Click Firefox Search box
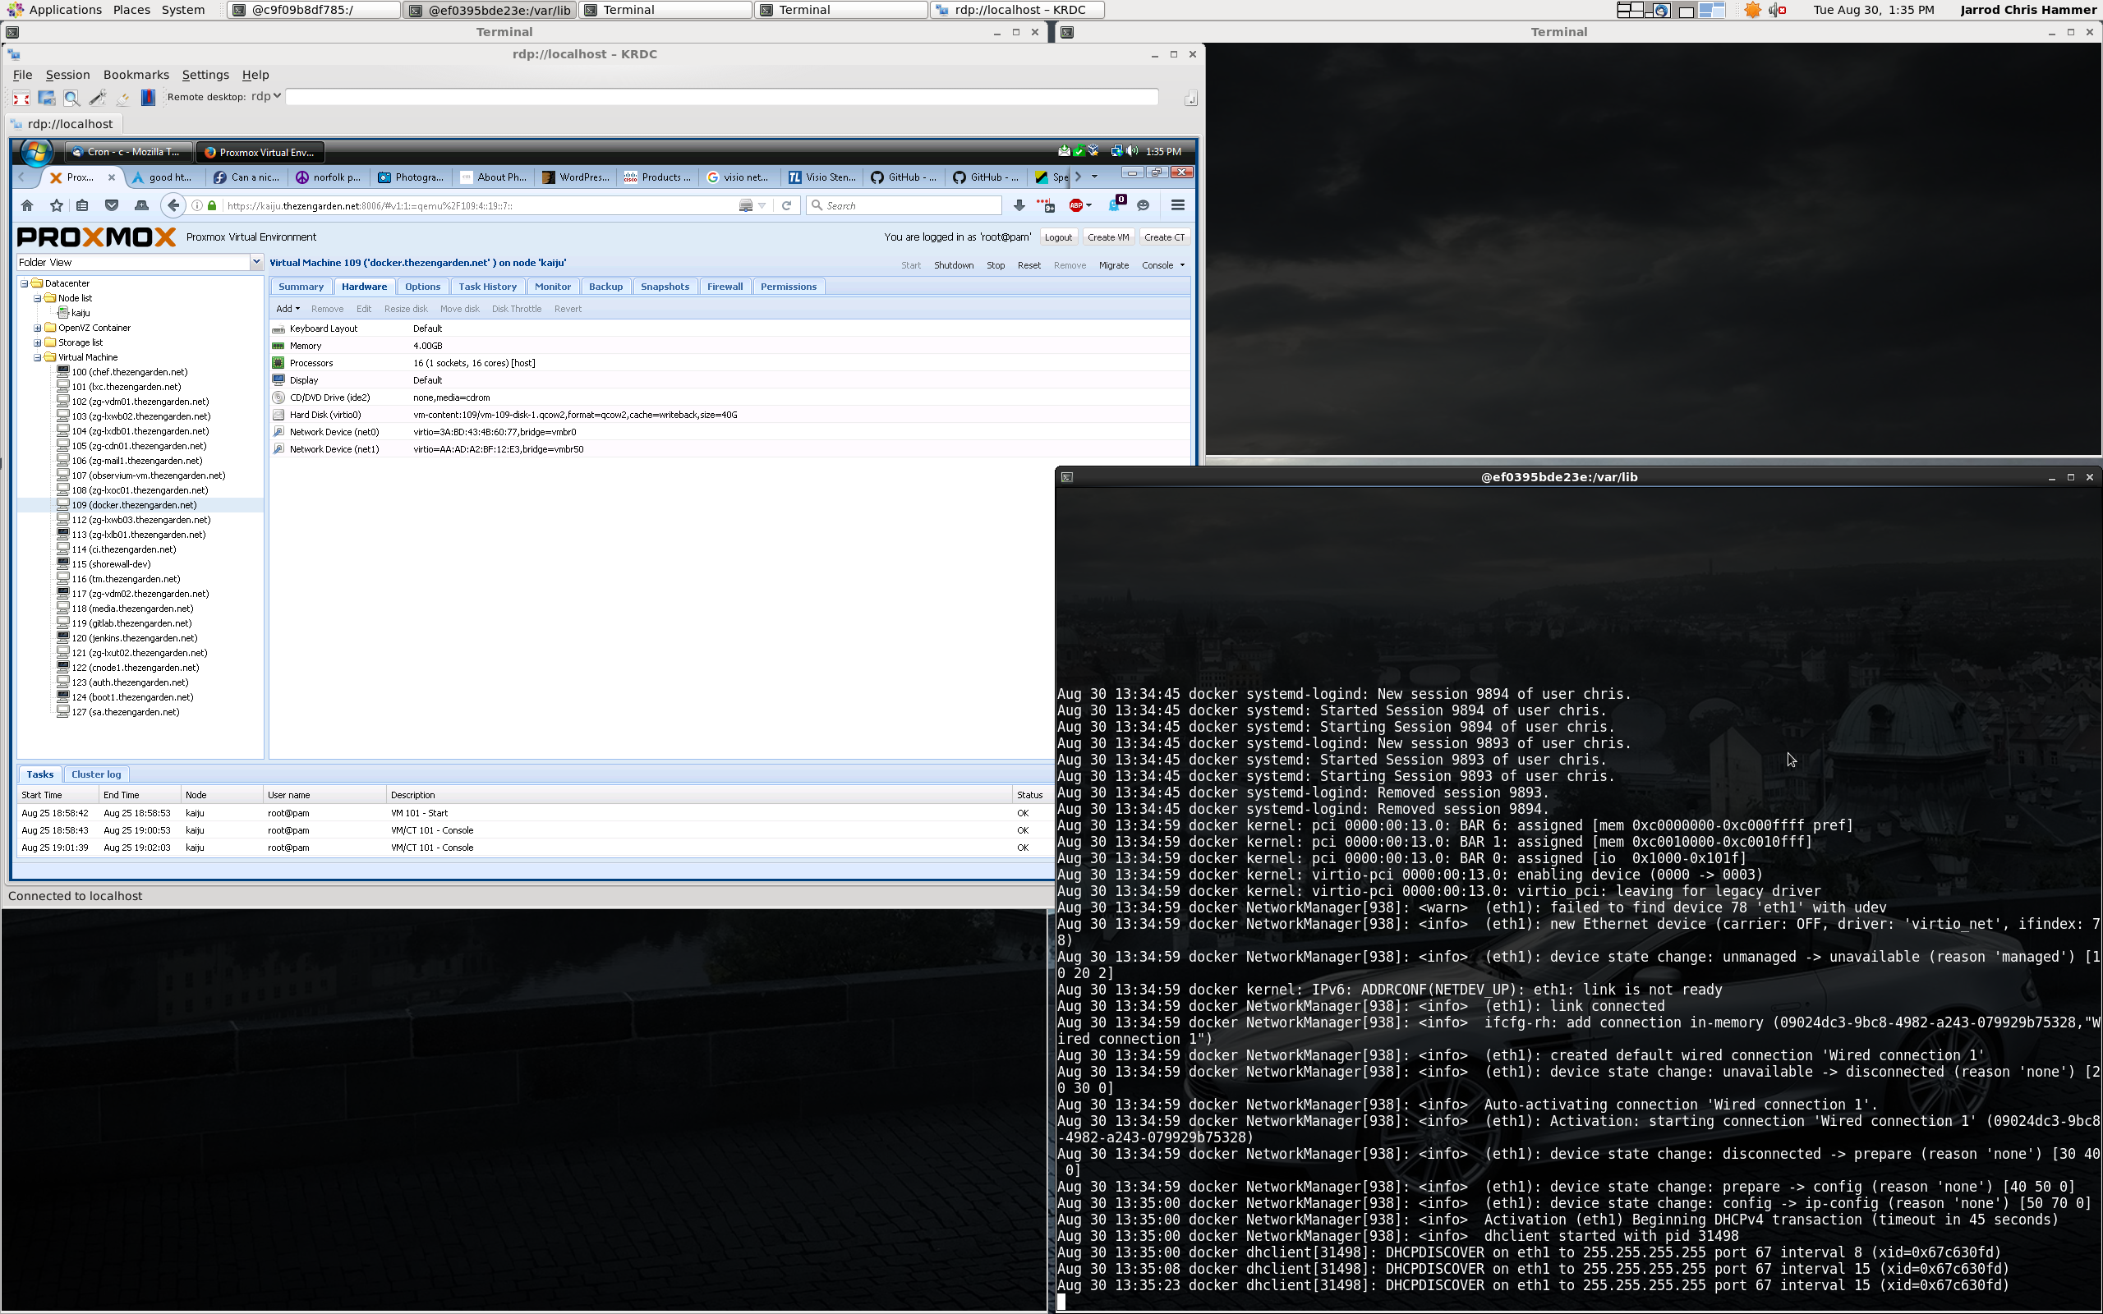This screenshot has width=2103, height=1314. (x=904, y=206)
